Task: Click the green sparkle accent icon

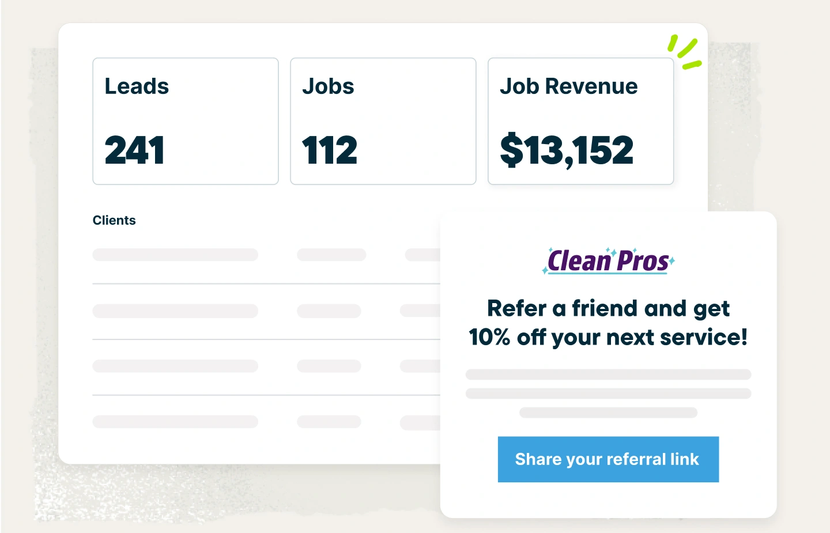Action: coord(685,52)
